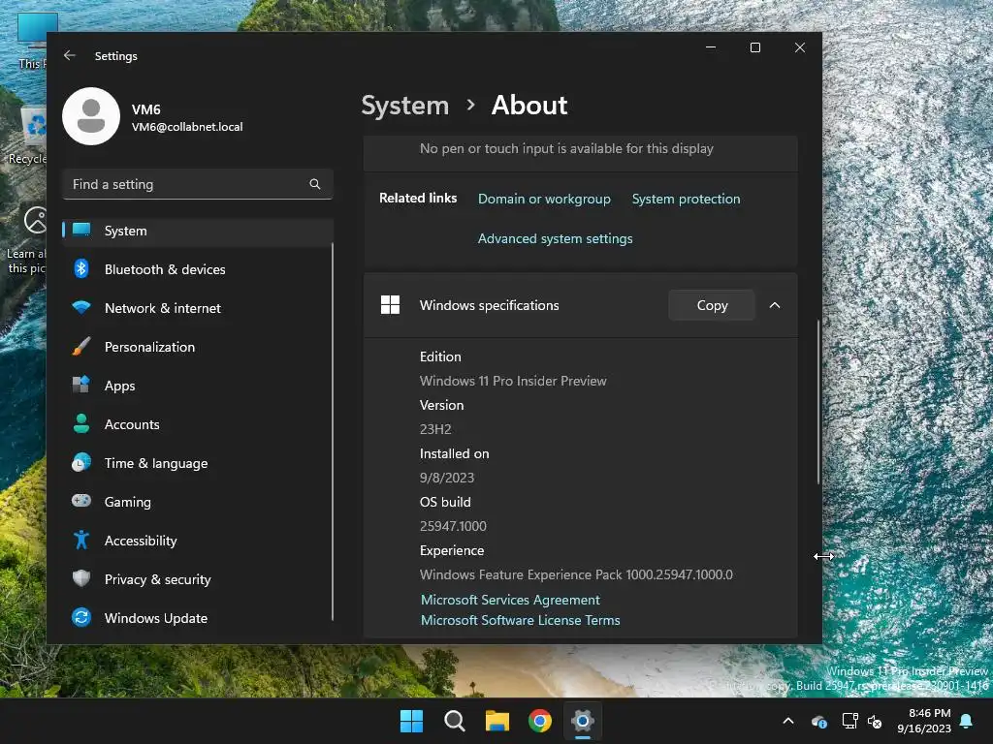Image resolution: width=993 pixels, height=744 pixels.
Task: Select the Gaming label in sidebar
Action: click(127, 502)
